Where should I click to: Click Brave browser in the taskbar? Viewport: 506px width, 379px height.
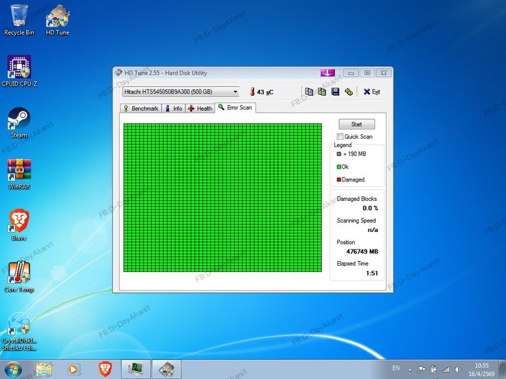[x=105, y=369]
